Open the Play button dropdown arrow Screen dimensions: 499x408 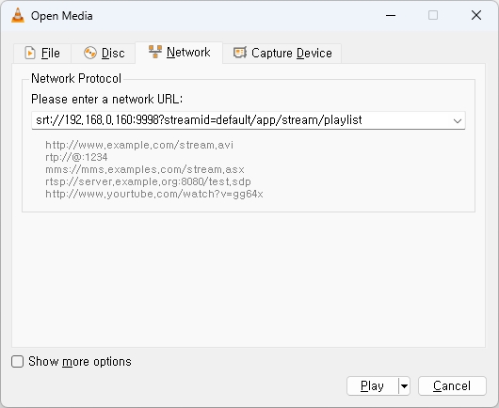(x=404, y=386)
